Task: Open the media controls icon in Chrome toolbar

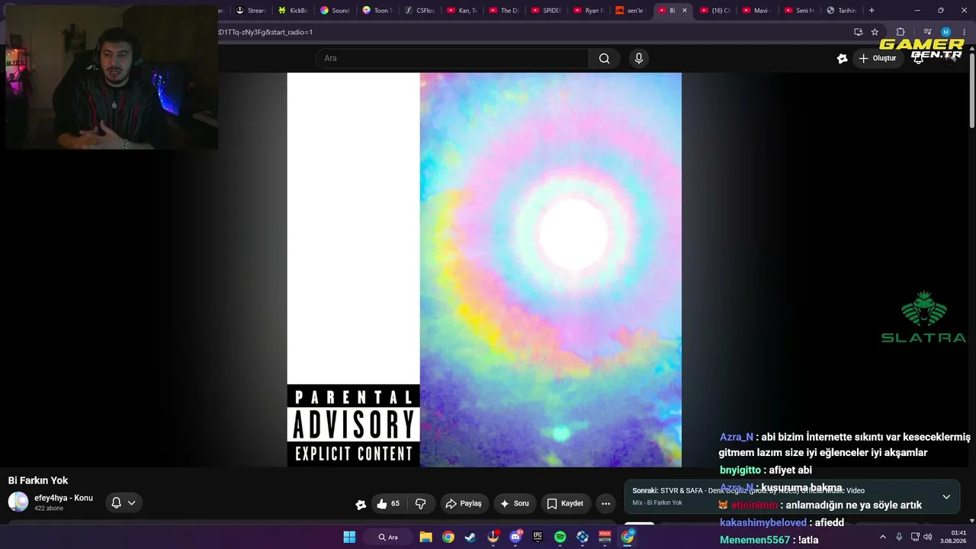Action: [927, 32]
